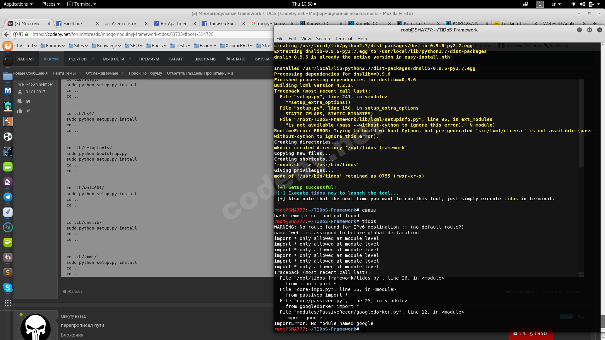Open Metasploit shield icon in dock

tap(8, 91)
